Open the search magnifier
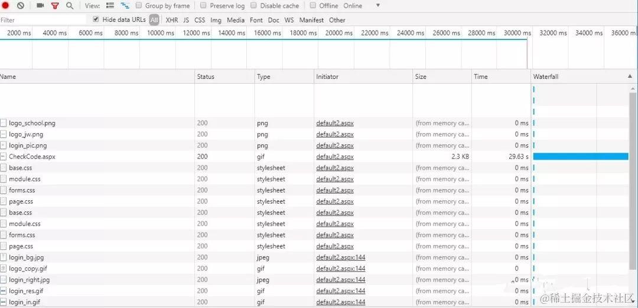The height and width of the screenshot is (308, 638). point(70,6)
